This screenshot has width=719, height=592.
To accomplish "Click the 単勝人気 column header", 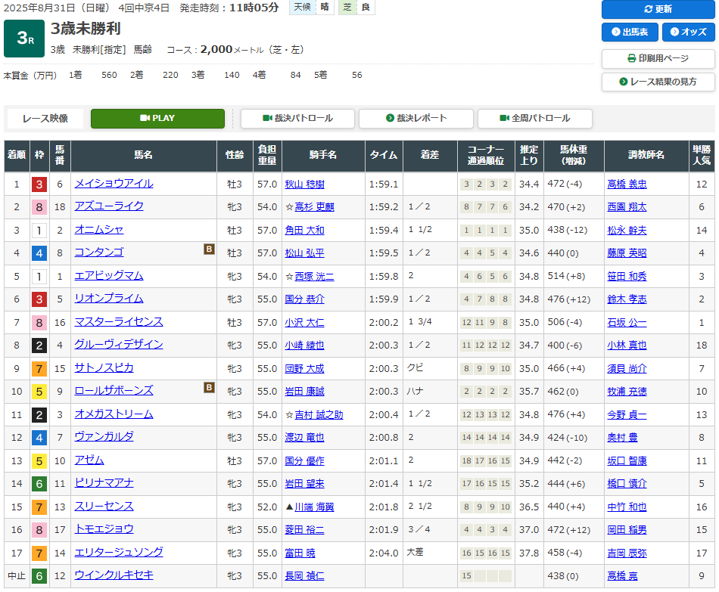I will pos(702,155).
